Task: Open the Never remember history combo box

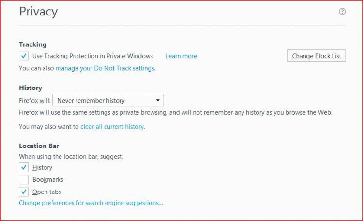Action: 108,100
